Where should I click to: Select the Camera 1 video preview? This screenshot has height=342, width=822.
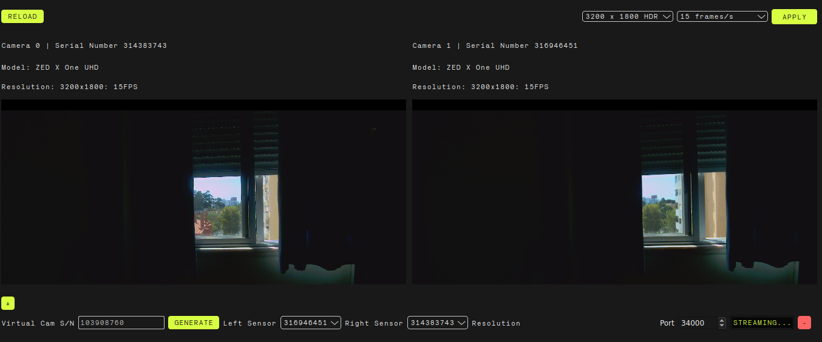click(614, 192)
